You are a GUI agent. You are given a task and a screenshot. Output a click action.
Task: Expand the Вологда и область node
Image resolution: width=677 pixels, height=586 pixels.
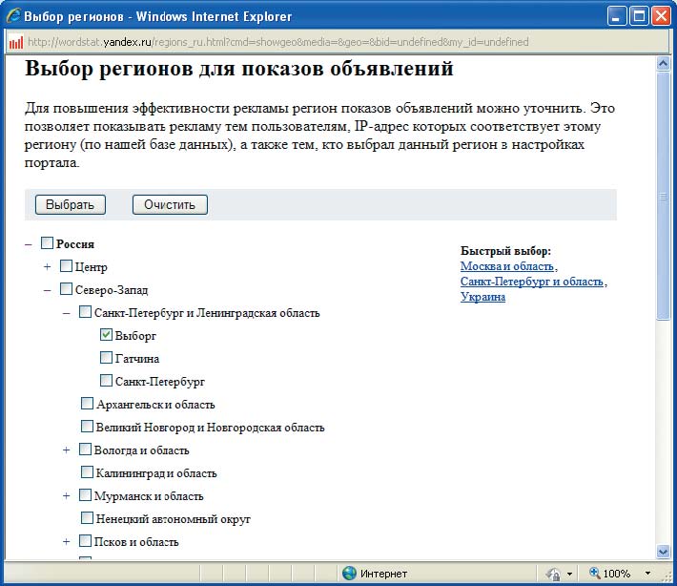pos(66,450)
